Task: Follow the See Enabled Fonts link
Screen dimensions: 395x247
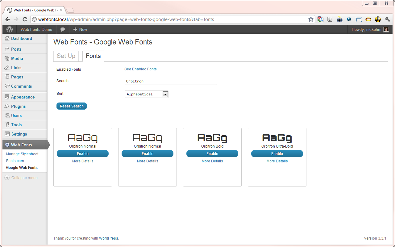Action: (x=140, y=69)
